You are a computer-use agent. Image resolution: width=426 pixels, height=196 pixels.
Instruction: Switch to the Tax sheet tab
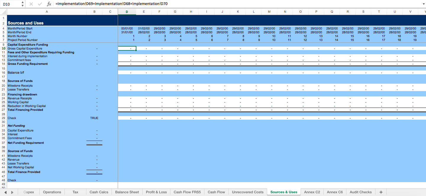75,192
